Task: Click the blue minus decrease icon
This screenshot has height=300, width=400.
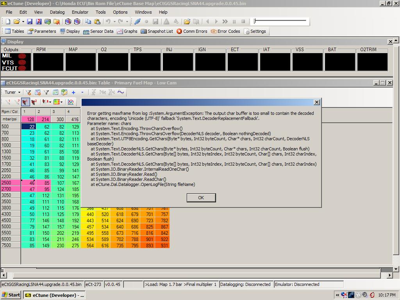Action: 82,92
